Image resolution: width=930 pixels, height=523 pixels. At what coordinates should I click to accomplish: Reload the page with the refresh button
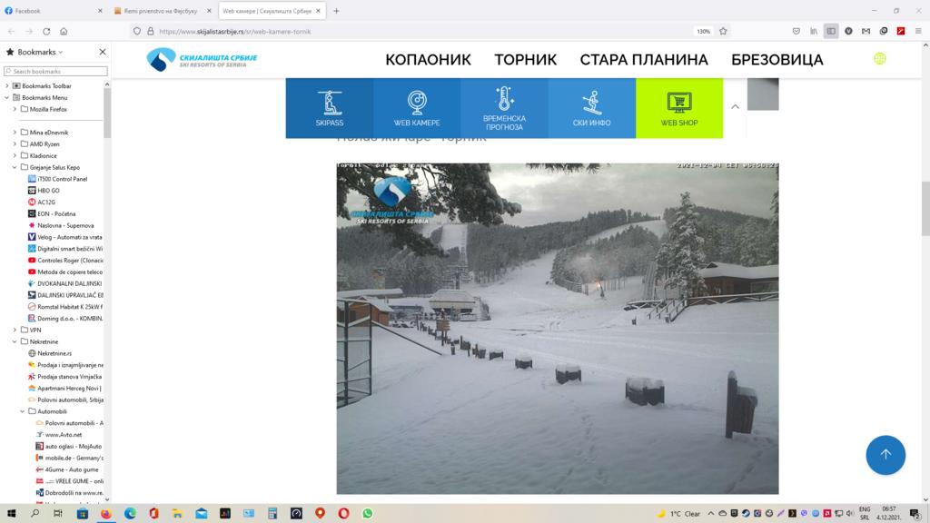click(47, 31)
